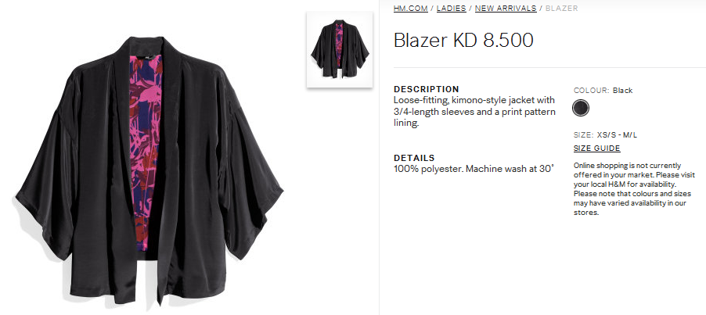Click the DETAILS heading
Viewport: 706px width, 315px height.
coord(414,158)
